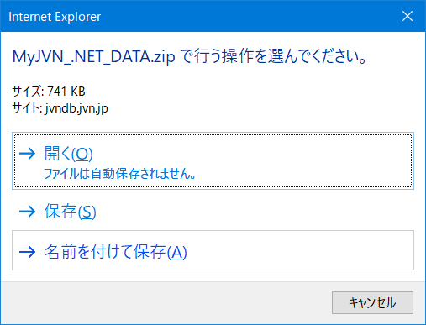Click the キャンセル button
This screenshot has width=426, height=325.
[x=372, y=302]
